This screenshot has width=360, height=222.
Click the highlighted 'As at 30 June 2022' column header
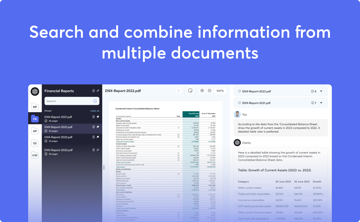tap(191, 114)
